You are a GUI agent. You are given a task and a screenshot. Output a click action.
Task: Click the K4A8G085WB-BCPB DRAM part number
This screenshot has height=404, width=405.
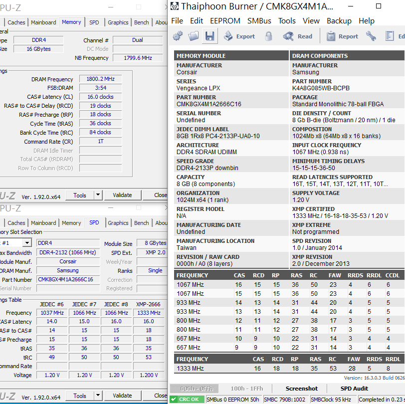(321, 88)
